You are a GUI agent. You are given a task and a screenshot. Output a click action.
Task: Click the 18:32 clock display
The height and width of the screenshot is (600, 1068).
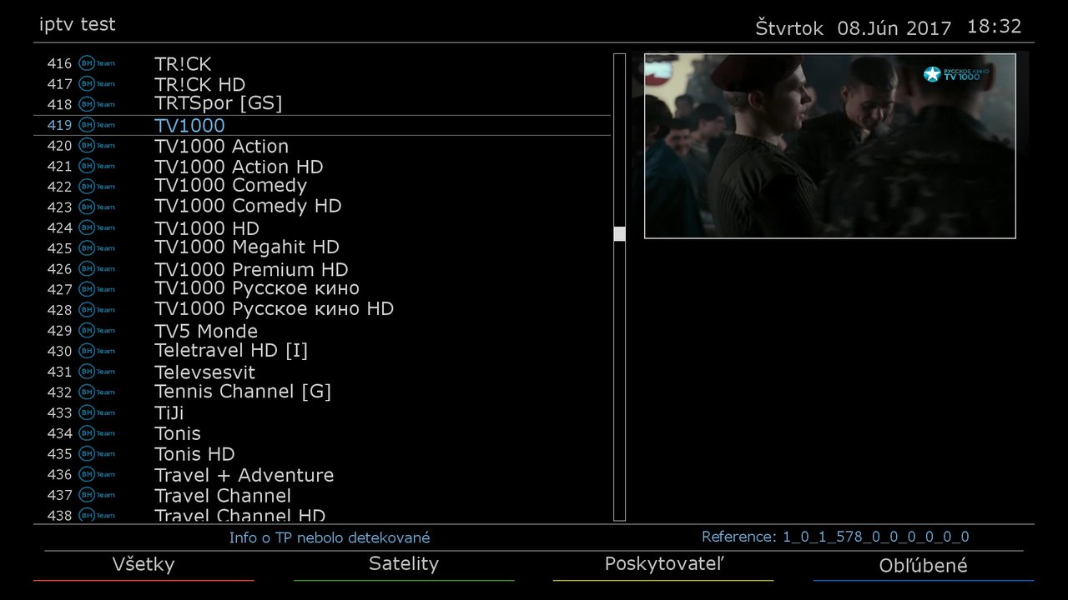(x=995, y=27)
